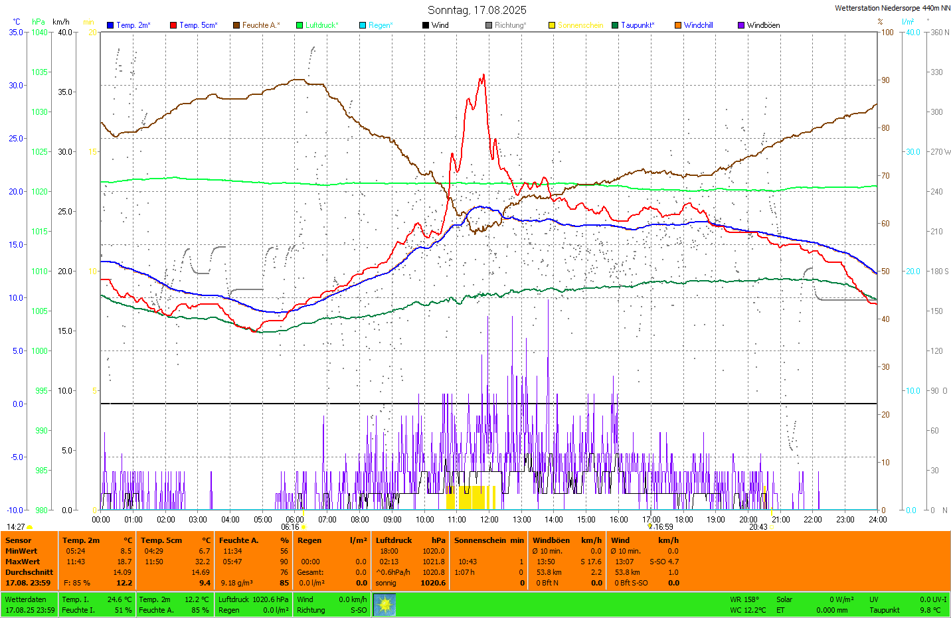
Task: Toggle the Windchill series legend label
Action: 698,25
